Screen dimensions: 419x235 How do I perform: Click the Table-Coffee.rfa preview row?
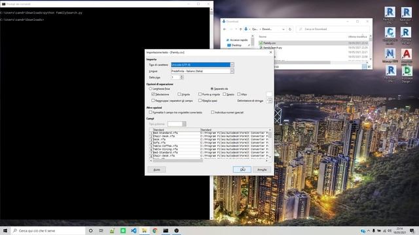coord(165,146)
